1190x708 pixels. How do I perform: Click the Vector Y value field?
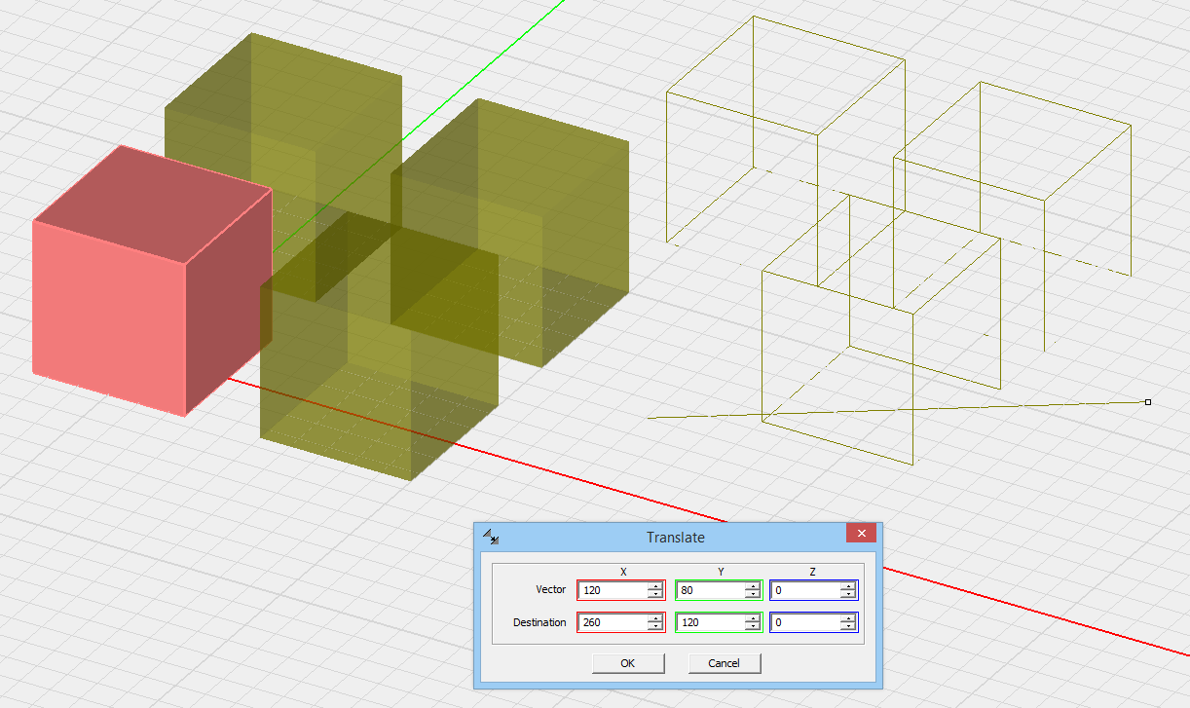(708, 590)
